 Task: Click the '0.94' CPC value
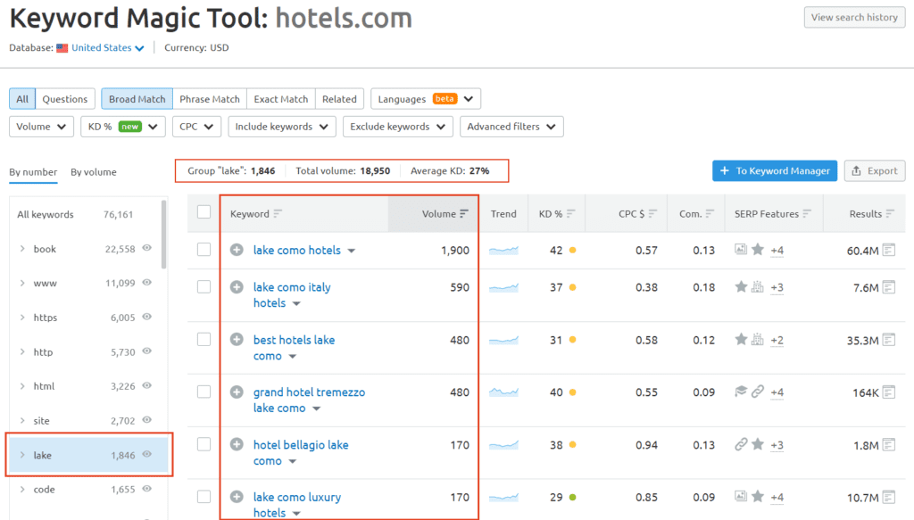[646, 445]
